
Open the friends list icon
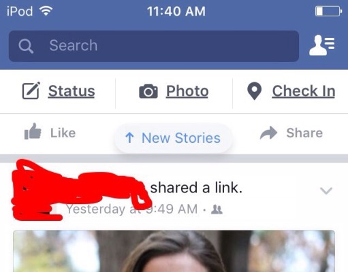click(x=322, y=46)
